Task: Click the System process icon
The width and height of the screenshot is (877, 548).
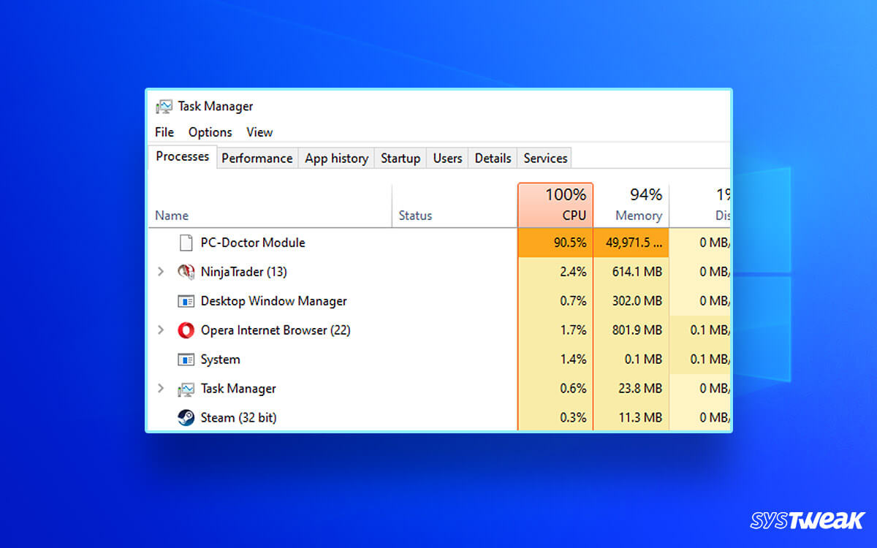Action: tap(186, 359)
